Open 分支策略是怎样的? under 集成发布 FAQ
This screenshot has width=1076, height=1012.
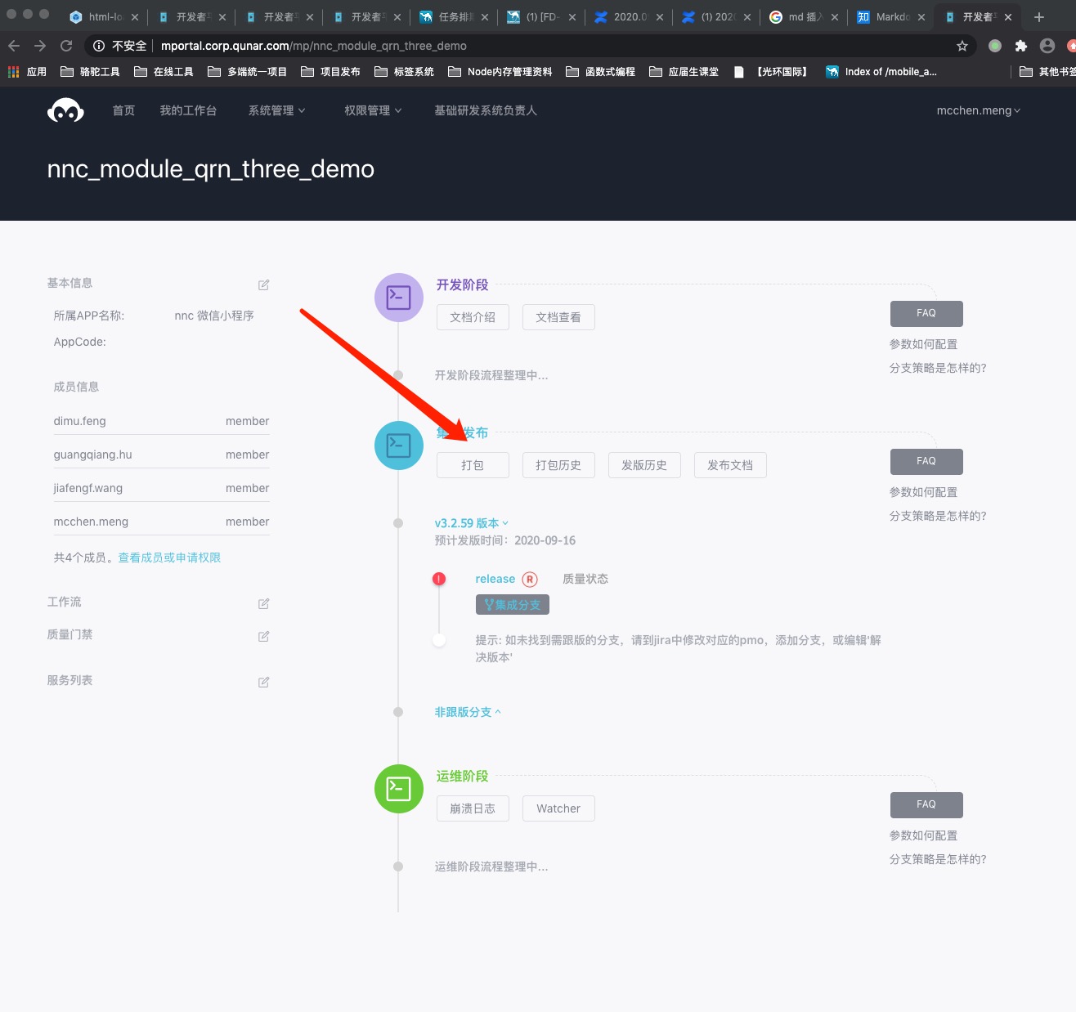point(938,516)
